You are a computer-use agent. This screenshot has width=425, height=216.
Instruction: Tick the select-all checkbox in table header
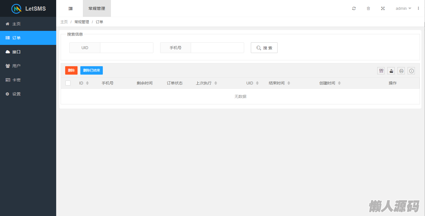pos(68,83)
